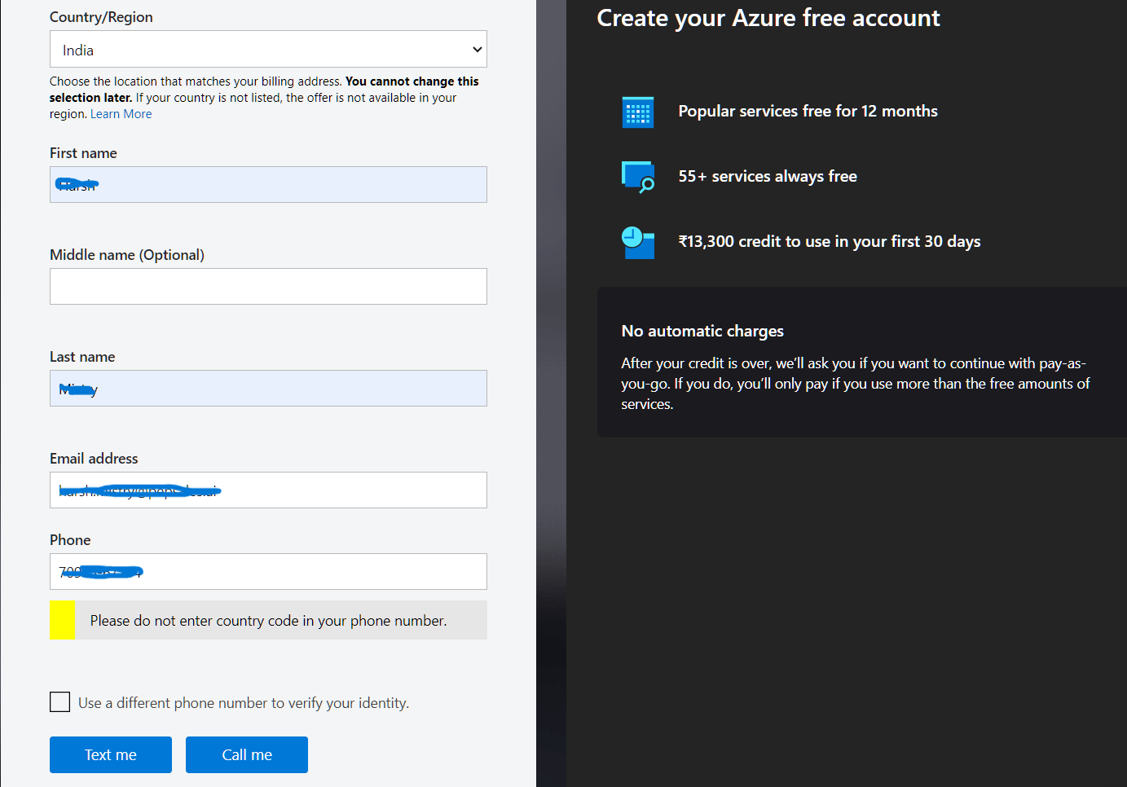The image size is (1127, 787).
Task: Click inside the First name field
Action: tap(268, 184)
